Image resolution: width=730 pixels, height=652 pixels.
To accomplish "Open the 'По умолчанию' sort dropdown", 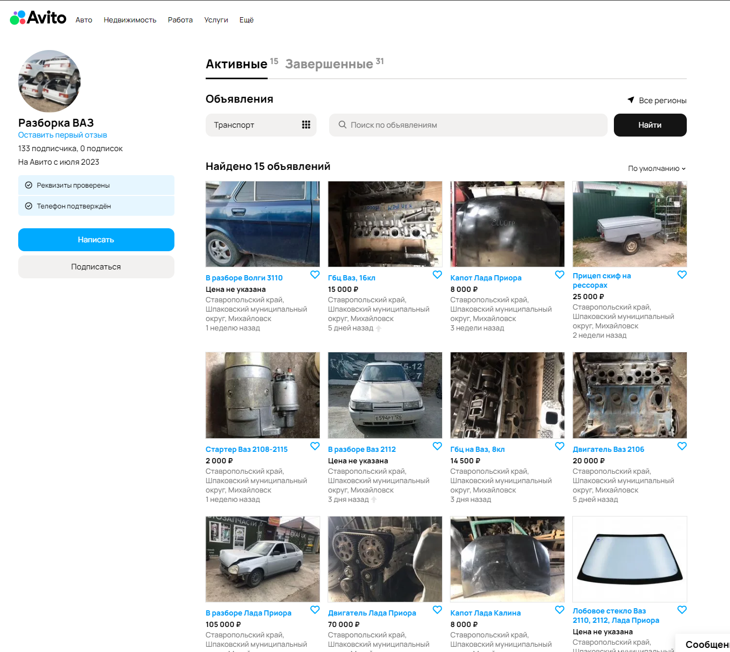I will coord(657,168).
